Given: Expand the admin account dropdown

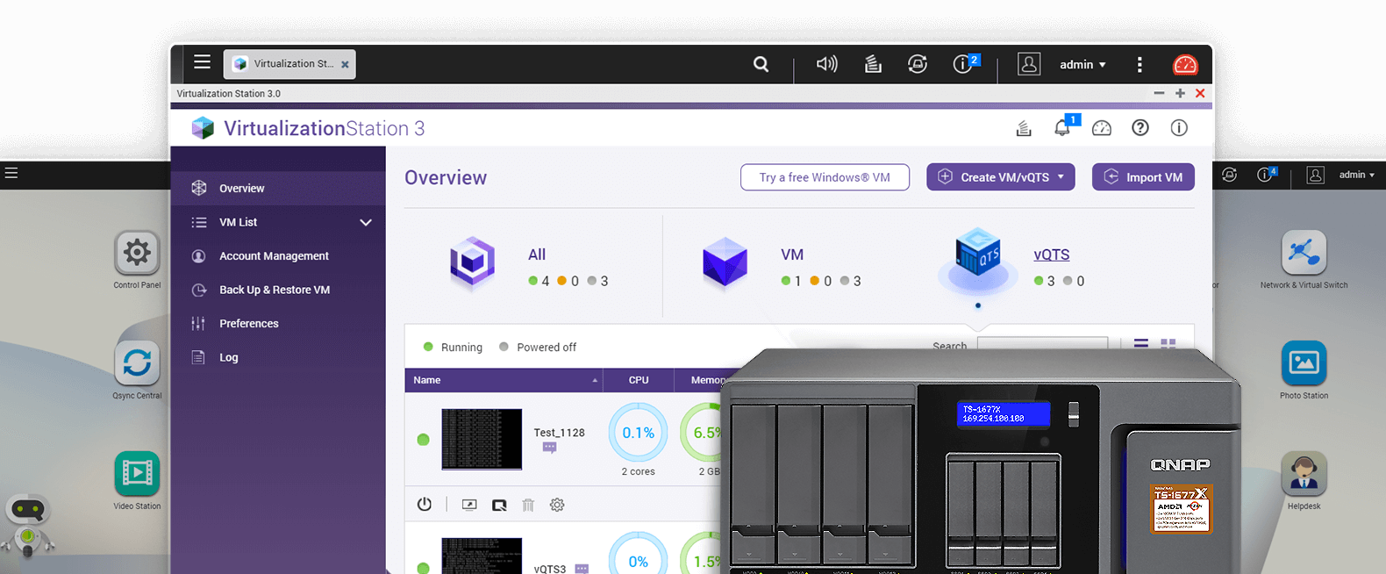Looking at the screenshot, I should (x=1083, y=64).
